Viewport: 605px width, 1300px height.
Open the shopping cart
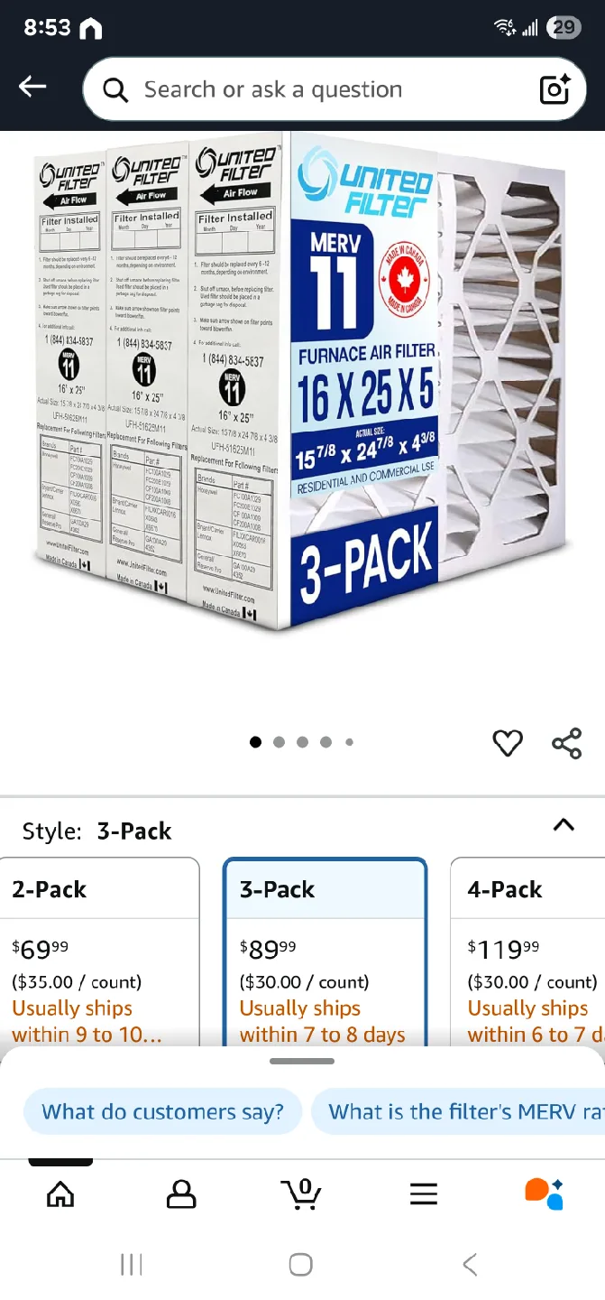tap(301, 1193)
